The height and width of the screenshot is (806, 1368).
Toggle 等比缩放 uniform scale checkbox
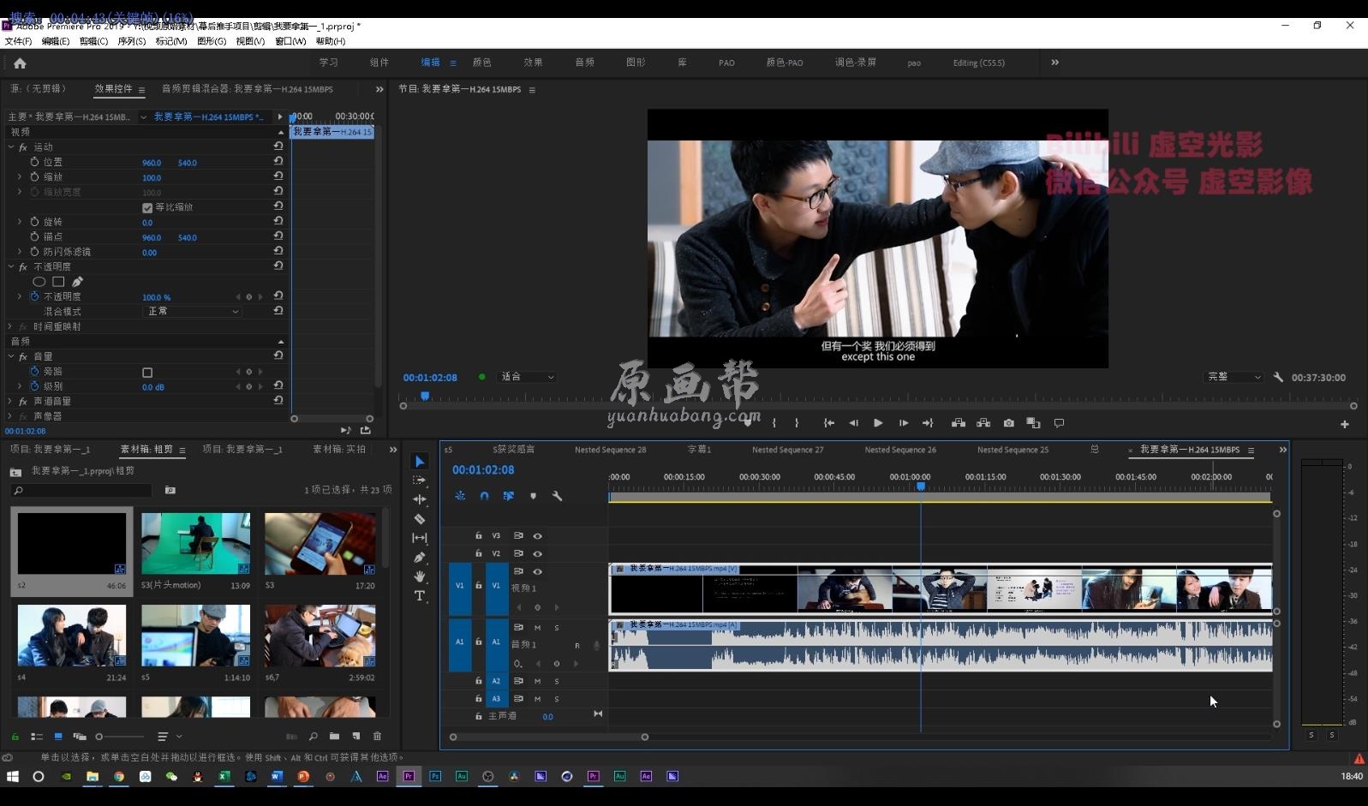pyautogui.click(x=147, y=208)
